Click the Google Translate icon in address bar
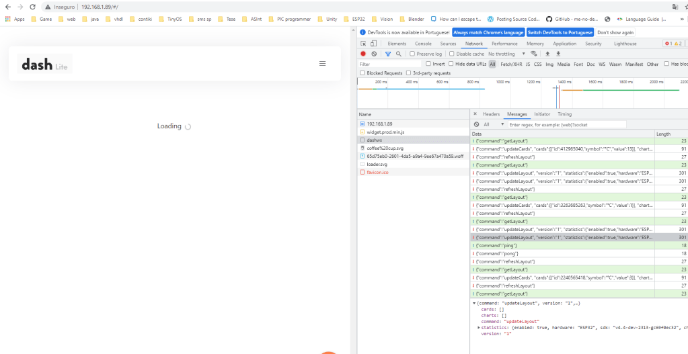688x354 pixels. 675,7
